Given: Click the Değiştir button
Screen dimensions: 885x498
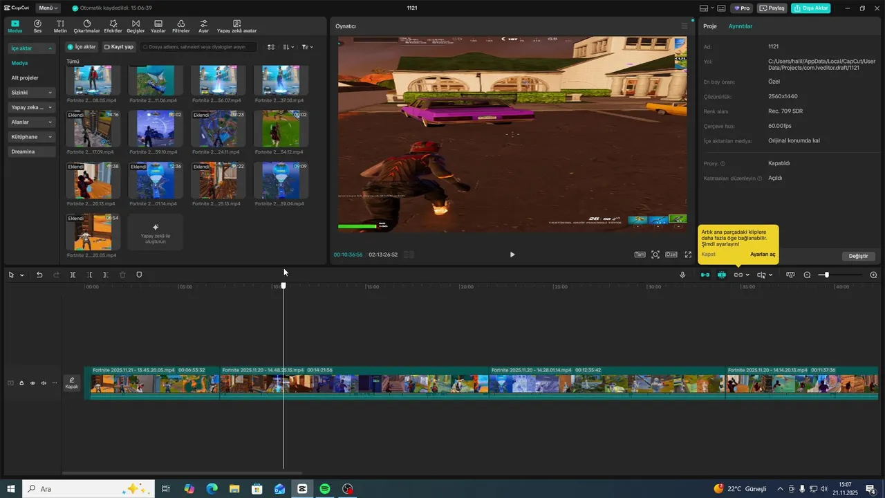Looking at the screenshot, I should (x=858, y=256).
